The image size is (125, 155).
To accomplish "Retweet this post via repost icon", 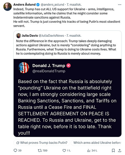I will click(x=40, y=150).
